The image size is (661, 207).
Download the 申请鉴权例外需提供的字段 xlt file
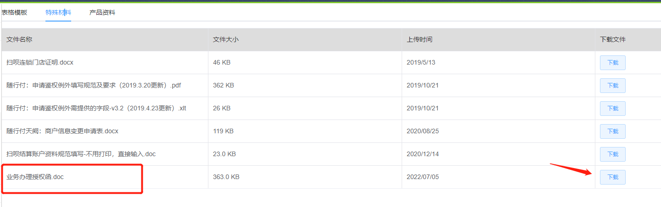612,109
